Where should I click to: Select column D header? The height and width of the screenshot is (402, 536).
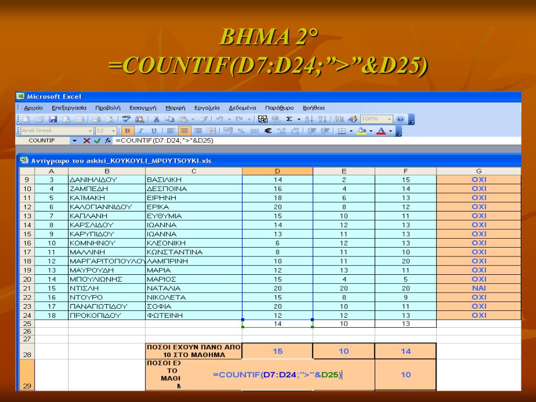[x=277, y=171]
